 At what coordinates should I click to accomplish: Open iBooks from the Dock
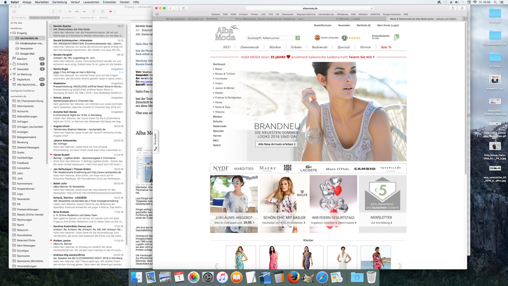(x=236, y=278)
